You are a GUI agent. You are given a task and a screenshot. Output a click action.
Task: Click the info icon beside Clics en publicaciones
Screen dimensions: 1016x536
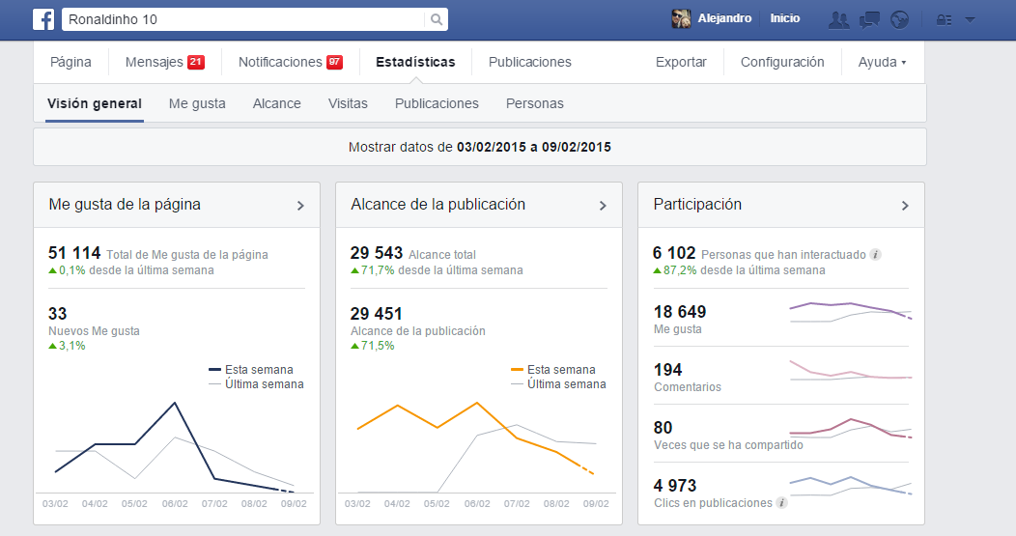pos(782,503)
